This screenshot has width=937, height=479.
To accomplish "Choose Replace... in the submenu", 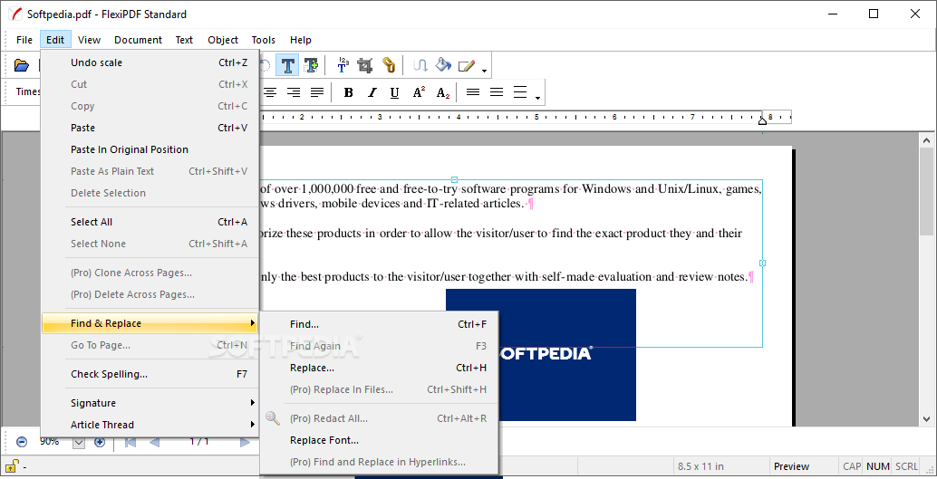I will (380, 368).
